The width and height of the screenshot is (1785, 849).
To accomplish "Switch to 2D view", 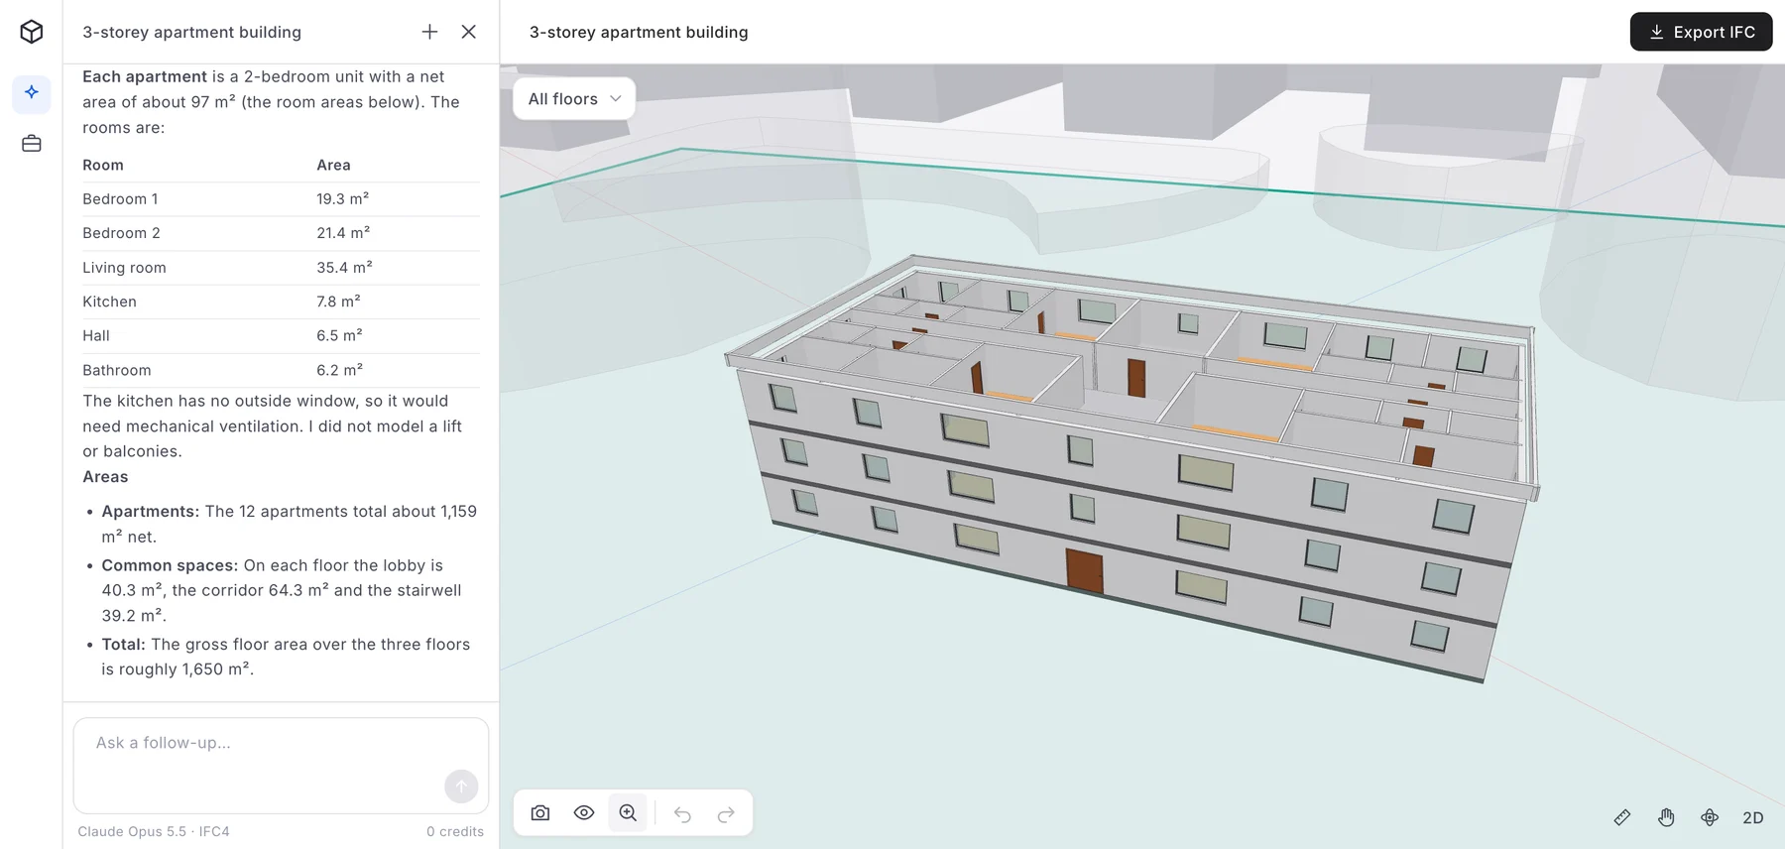I will (x=1753, y=818).
